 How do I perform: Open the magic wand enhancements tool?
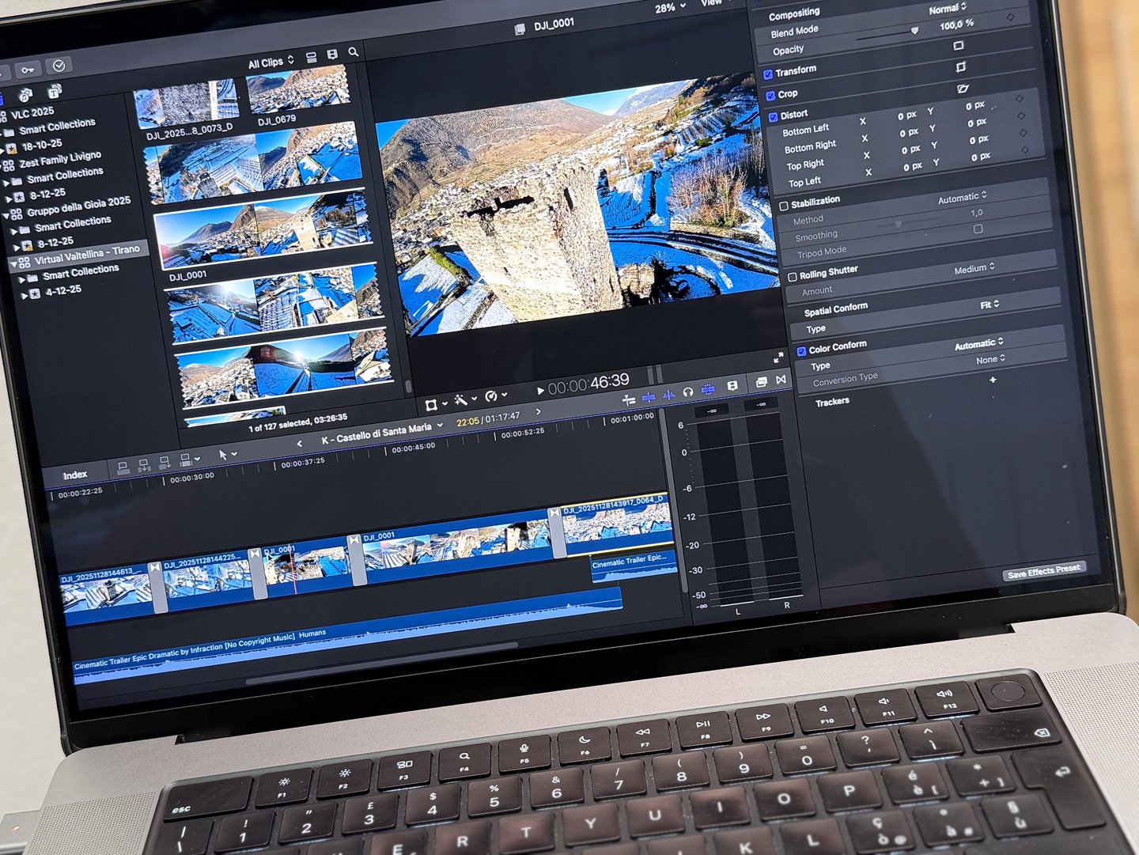pyautogui.click(x=460, y=400)
